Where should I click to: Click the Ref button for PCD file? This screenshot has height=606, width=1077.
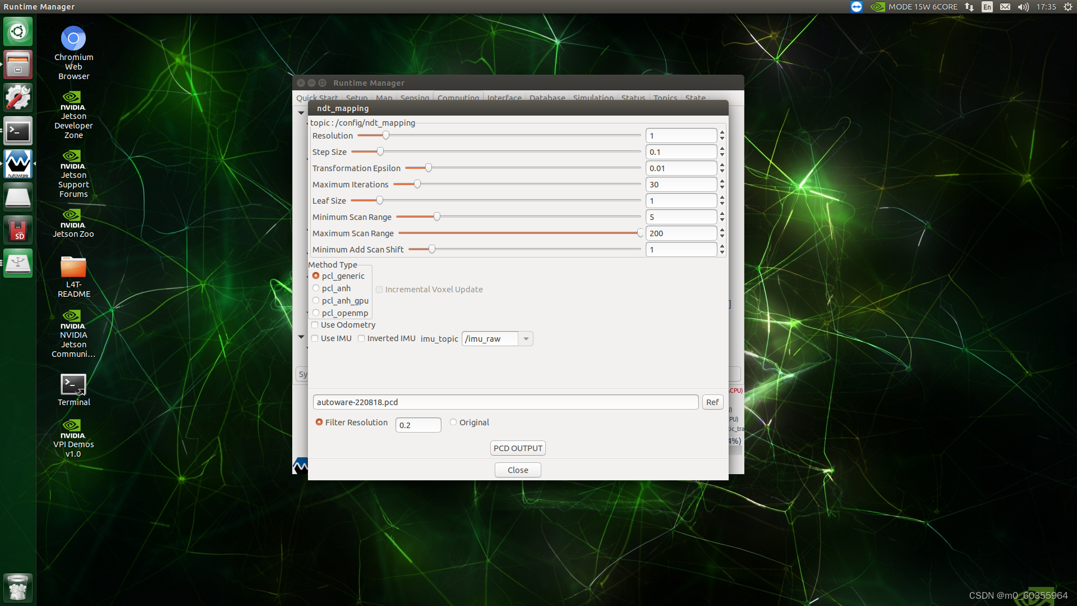pyautogui.click(x=712, y=402)
